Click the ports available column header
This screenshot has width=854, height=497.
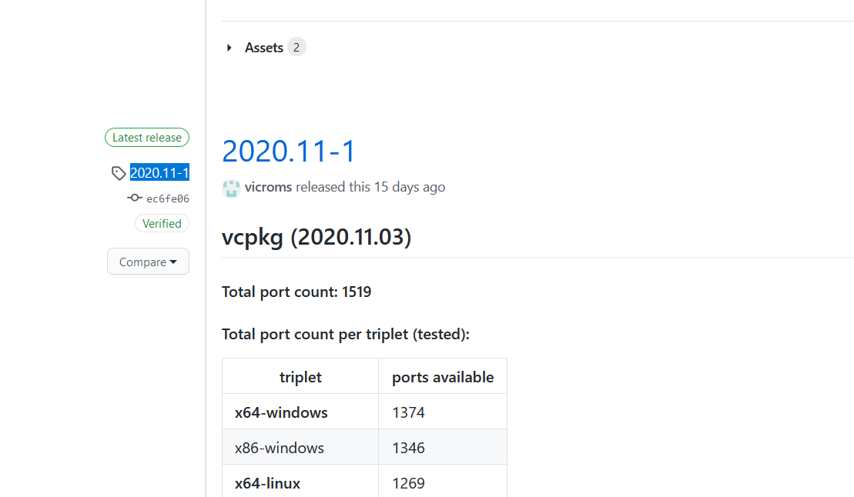click(442, 376)
